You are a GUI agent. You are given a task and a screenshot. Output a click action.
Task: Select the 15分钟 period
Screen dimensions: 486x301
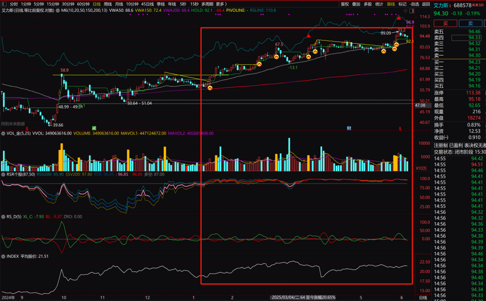point(53,4)
